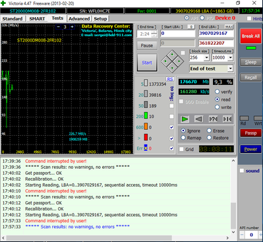The height and width of the screenshot is (242, 263).
Task: Click the RS reset counters icon
Action: pos(169,79)
